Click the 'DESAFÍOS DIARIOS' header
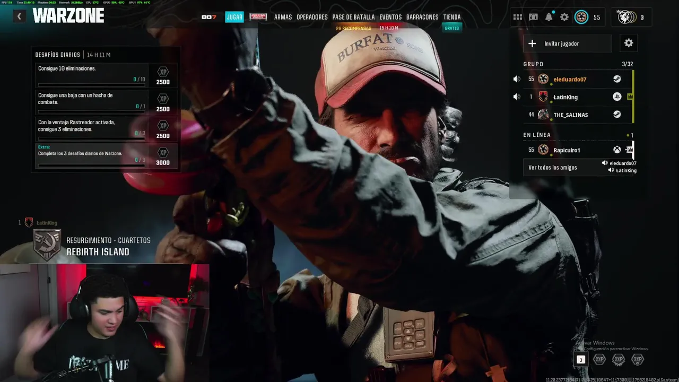Image resolution: width=679 pixels, height=382 pixels. 57,55
